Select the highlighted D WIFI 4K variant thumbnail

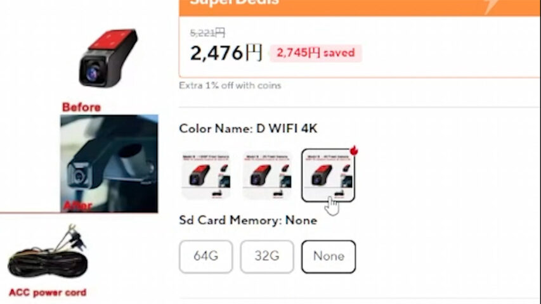point(328,175)
